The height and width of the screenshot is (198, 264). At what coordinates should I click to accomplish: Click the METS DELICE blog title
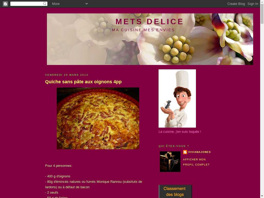150,22
